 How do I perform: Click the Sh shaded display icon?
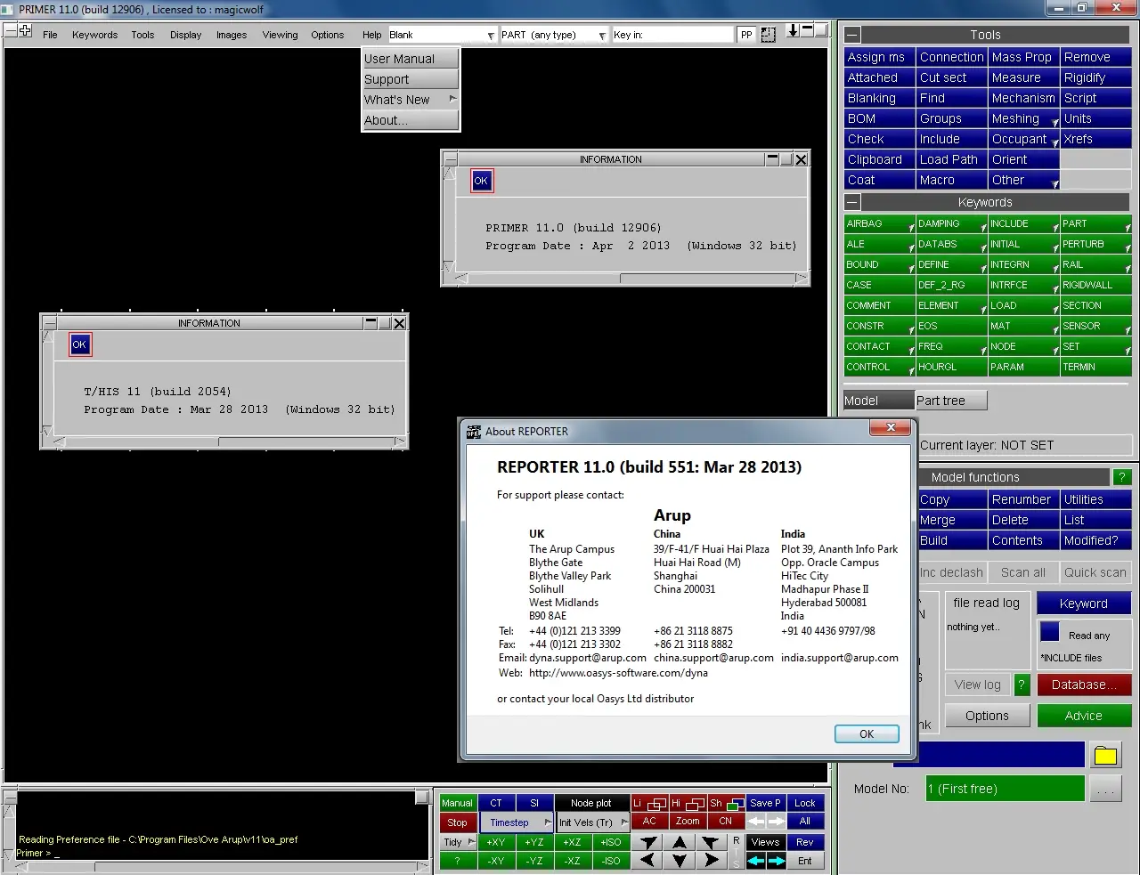pos(726,803)
